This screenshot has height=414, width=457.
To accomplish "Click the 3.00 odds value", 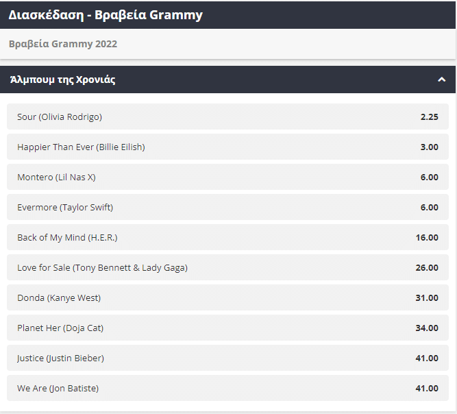I will click(429, 147).
